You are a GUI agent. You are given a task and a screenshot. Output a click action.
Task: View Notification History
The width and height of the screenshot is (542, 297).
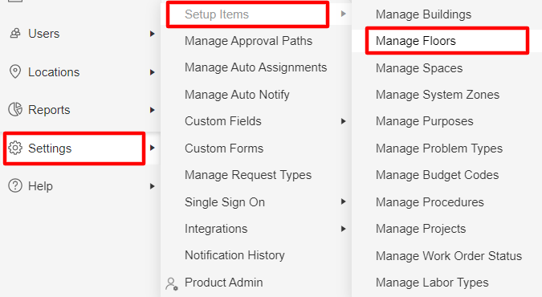point(234,255)
